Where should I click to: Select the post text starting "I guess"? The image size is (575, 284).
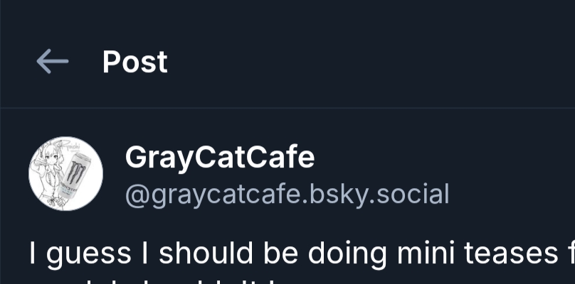(x=285, y=253)
